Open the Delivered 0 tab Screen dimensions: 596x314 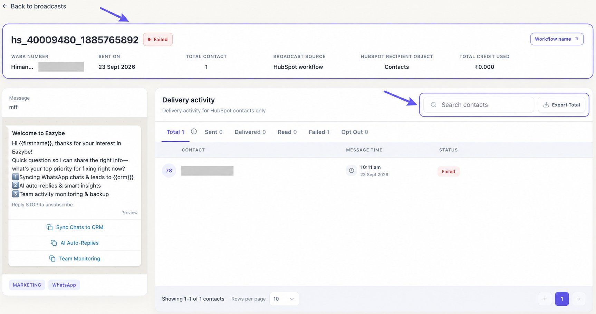250,132
